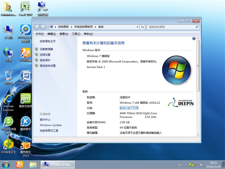Viewport: 225px width, 169px height.
Task: Launch PPTV网络电视 desktop shortcut
Action: (26, 34)
